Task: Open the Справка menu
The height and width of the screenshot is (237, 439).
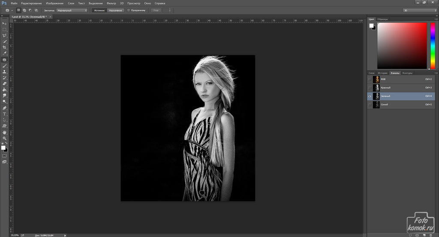Action: pos(160,3)
